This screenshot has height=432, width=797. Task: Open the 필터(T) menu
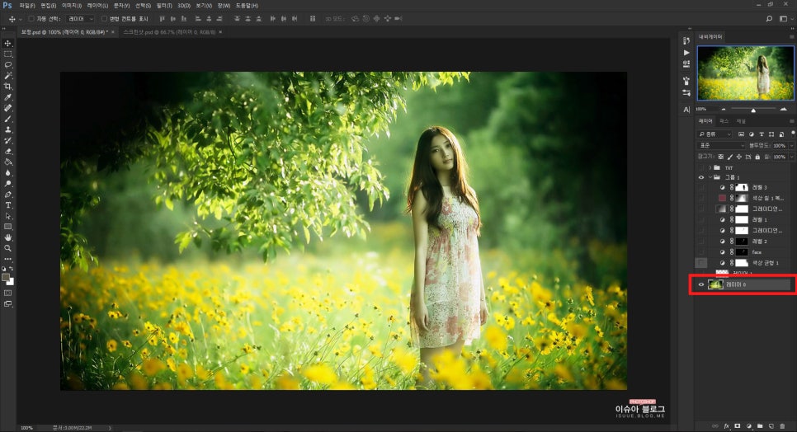point(164,6)
